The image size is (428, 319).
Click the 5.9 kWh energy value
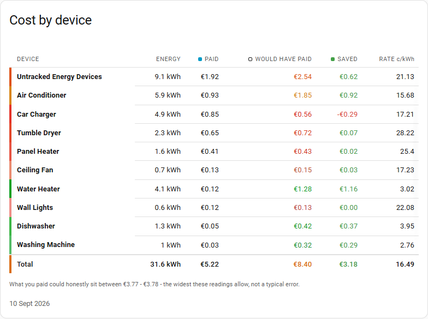point(168,95)
